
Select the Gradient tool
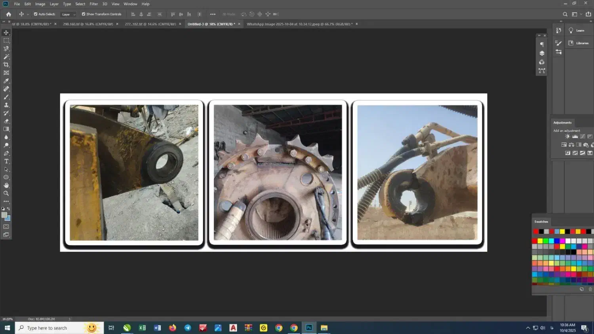pos(6,129)
